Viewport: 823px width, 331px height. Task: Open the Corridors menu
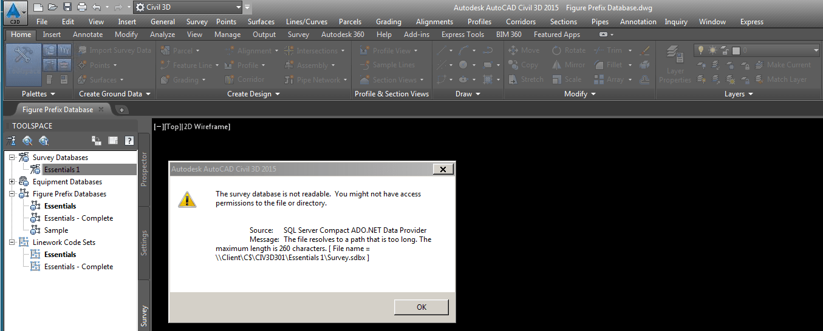tap(521, 22)
